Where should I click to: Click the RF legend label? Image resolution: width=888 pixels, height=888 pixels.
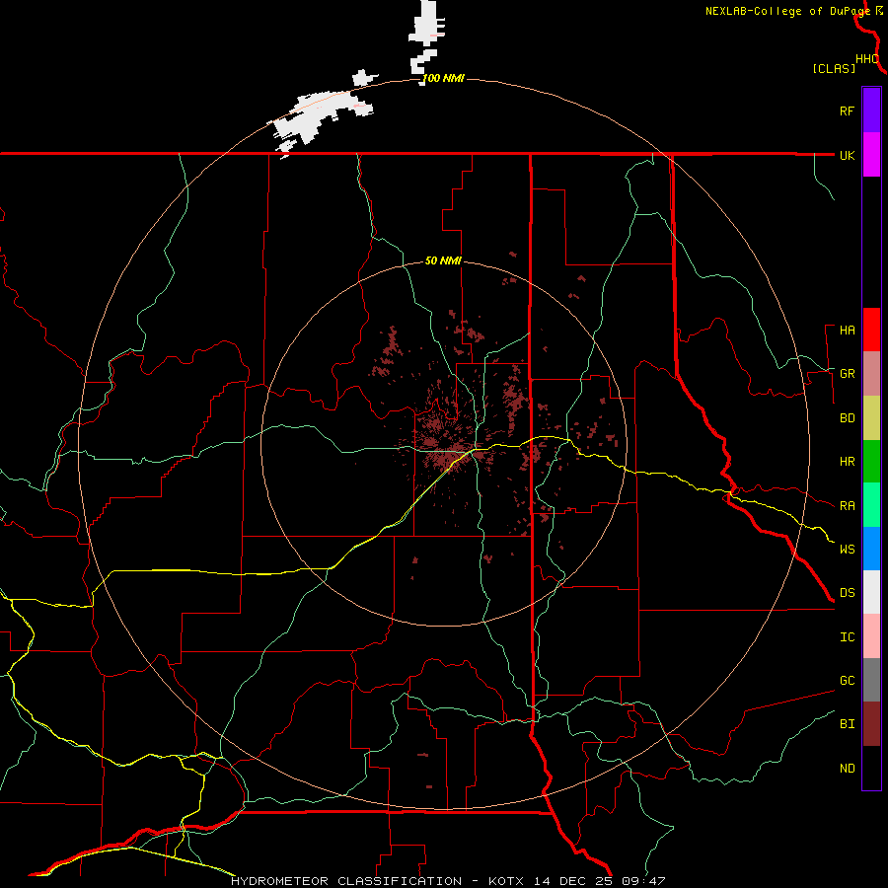(847, 111)
